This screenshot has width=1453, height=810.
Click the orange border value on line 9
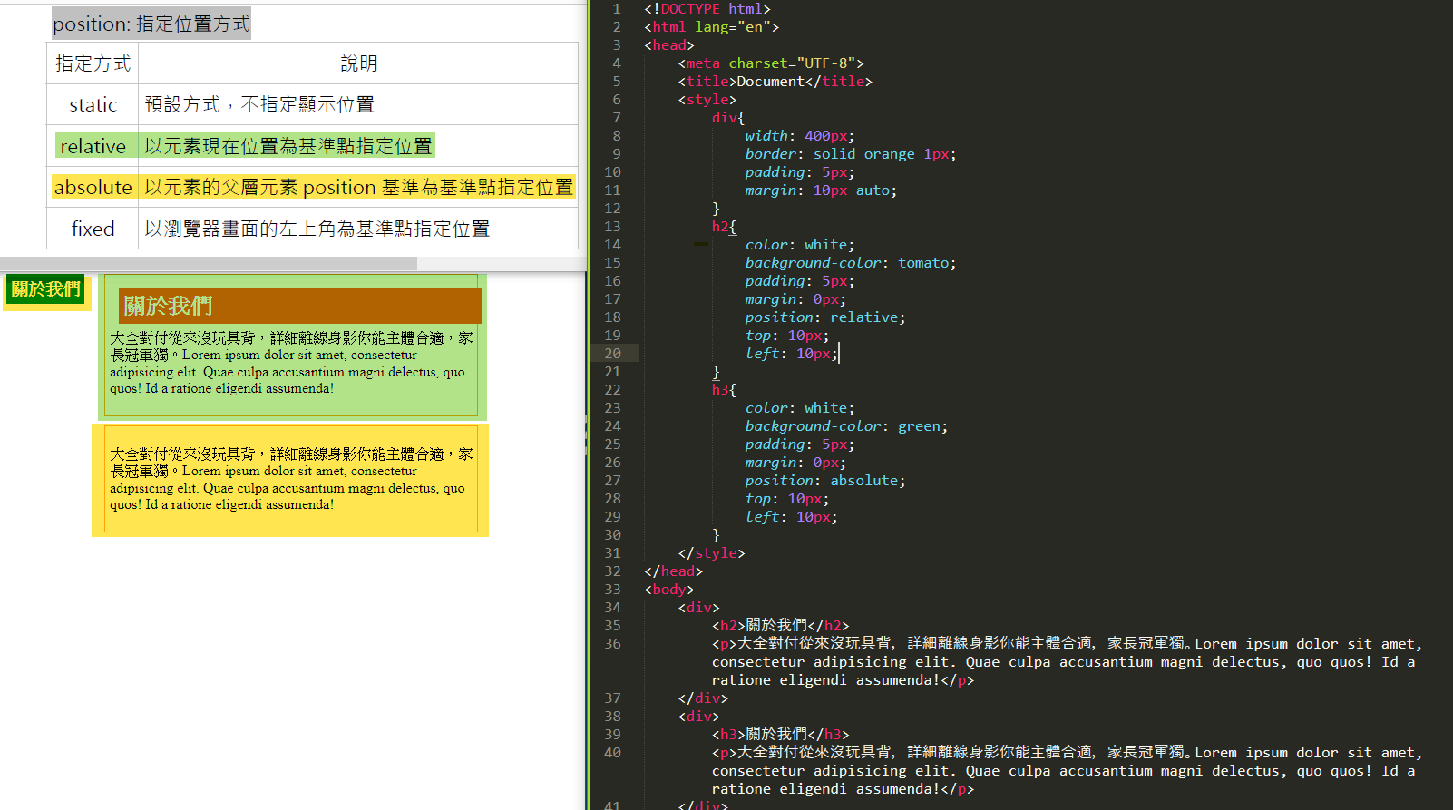pyautogui.click(x=889, y=154)
